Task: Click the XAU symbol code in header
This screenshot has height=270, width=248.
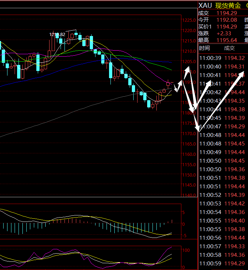Action: click(205, 6)
